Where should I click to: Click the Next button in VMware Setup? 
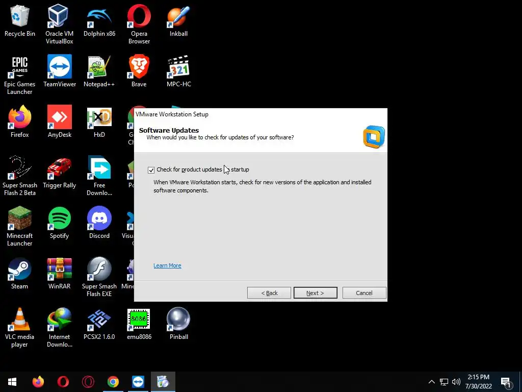(x=315, y=293)
